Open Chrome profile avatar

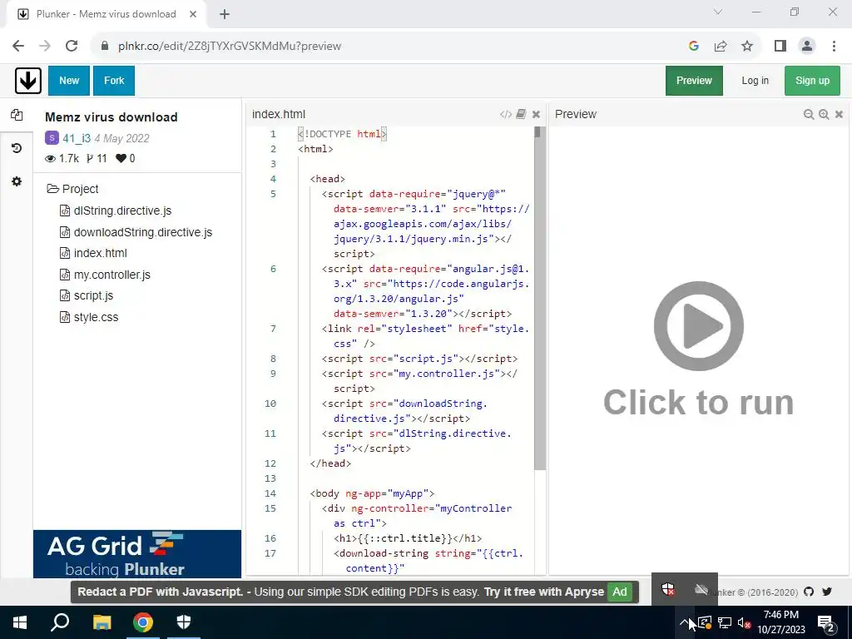click(x=807, y=47)
